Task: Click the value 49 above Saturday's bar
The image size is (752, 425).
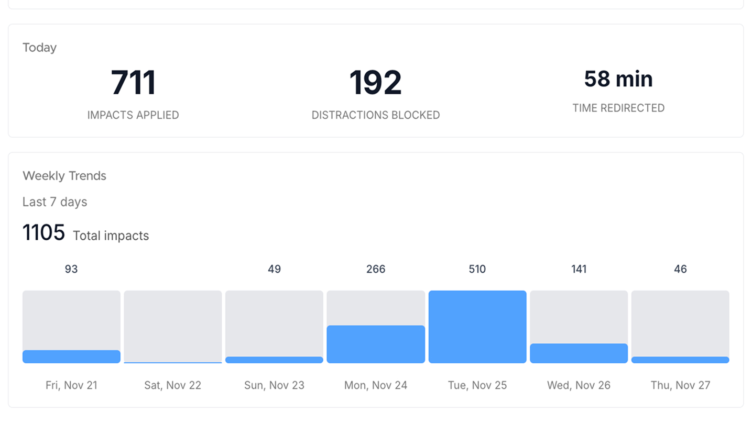Action: pos(274,269)
